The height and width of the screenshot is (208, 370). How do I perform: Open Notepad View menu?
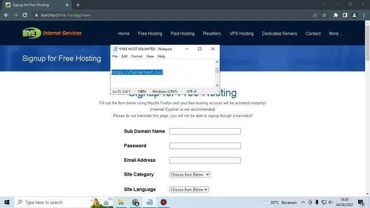(150, 57)
